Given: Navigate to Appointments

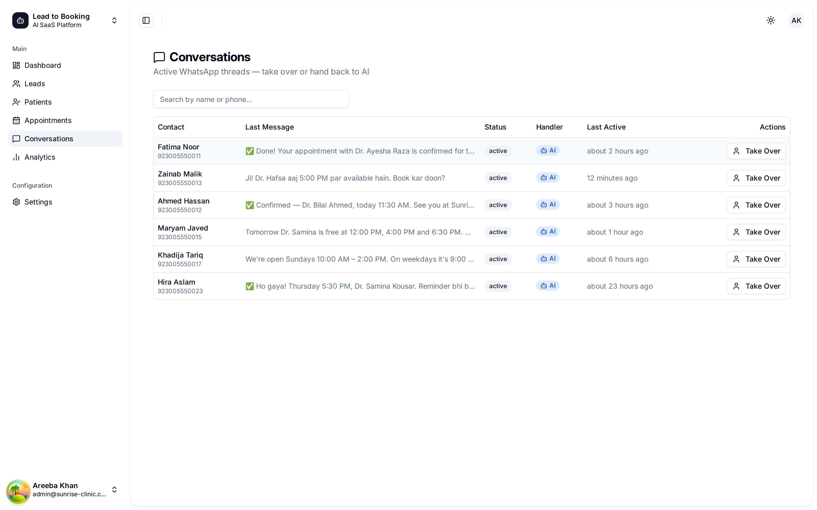Looking at the screenshot, I should [65, 120].
